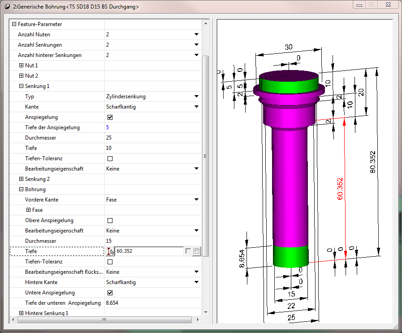
Task: Click the depth measure icon beside Tiefe
Action: pos(110,251)
